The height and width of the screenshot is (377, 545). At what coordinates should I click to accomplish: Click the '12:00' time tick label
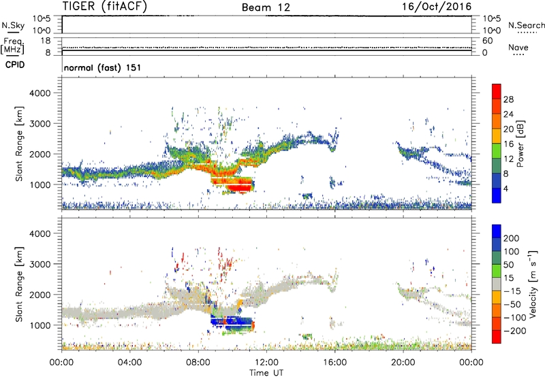[266, 363]
